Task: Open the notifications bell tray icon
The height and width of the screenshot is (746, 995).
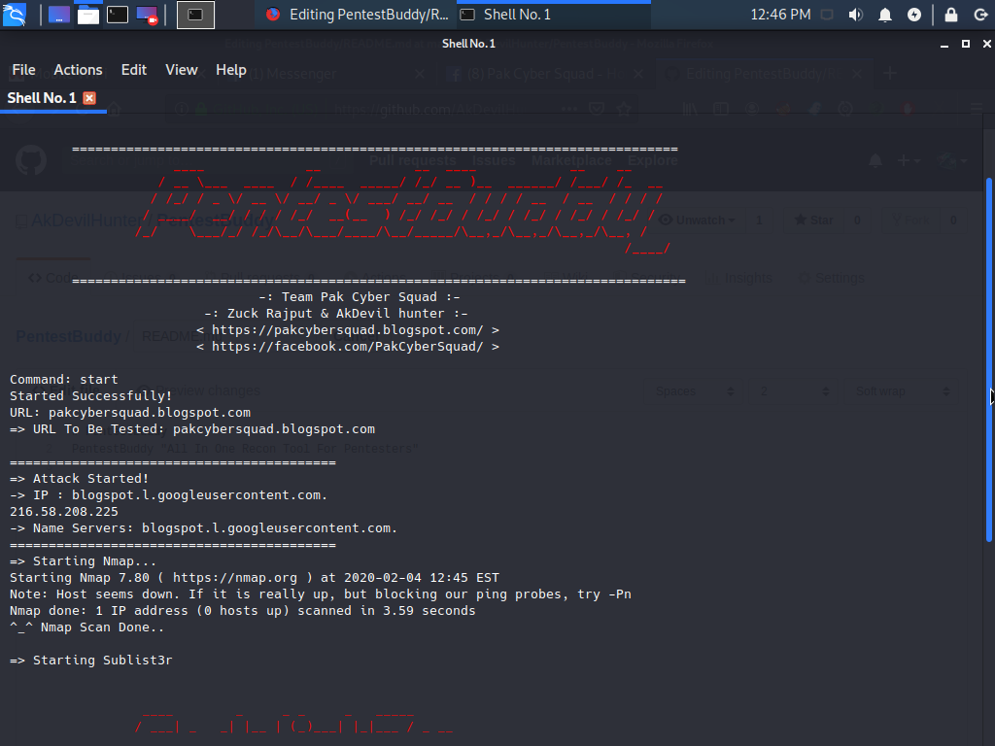Action: 885,14
